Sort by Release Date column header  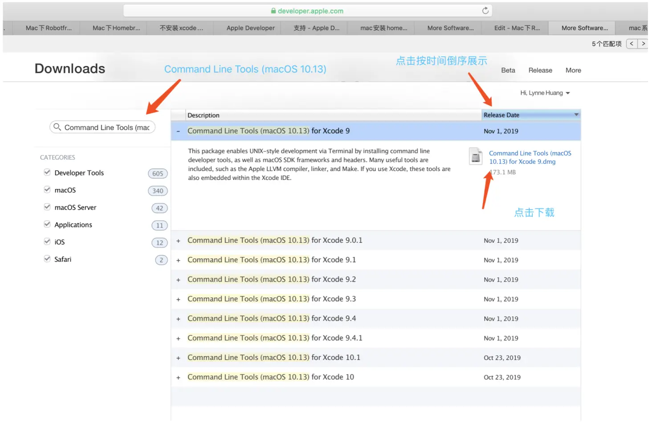click(531, 115)
